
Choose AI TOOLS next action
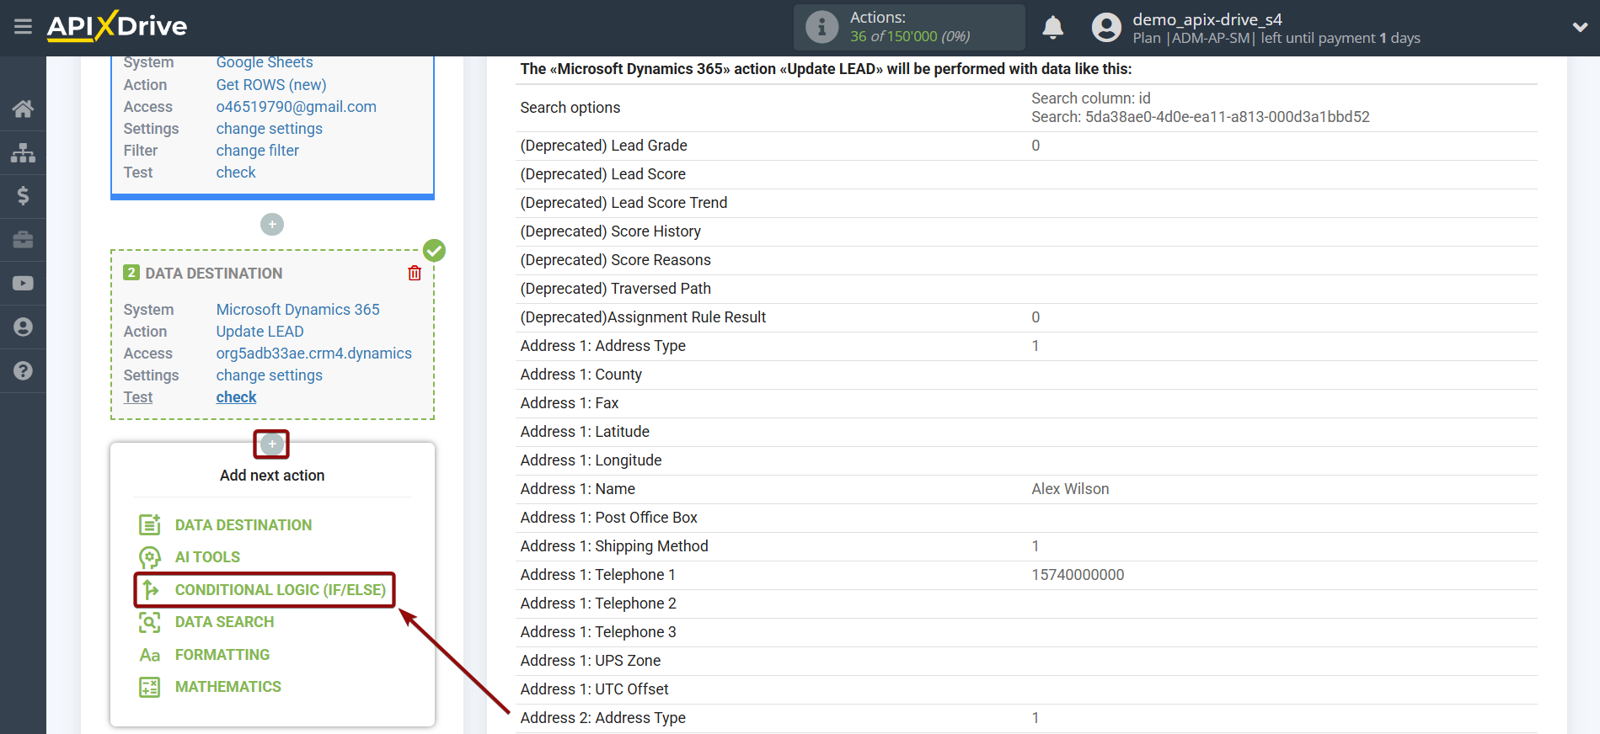pyautogui.click(x=207, y=557)
